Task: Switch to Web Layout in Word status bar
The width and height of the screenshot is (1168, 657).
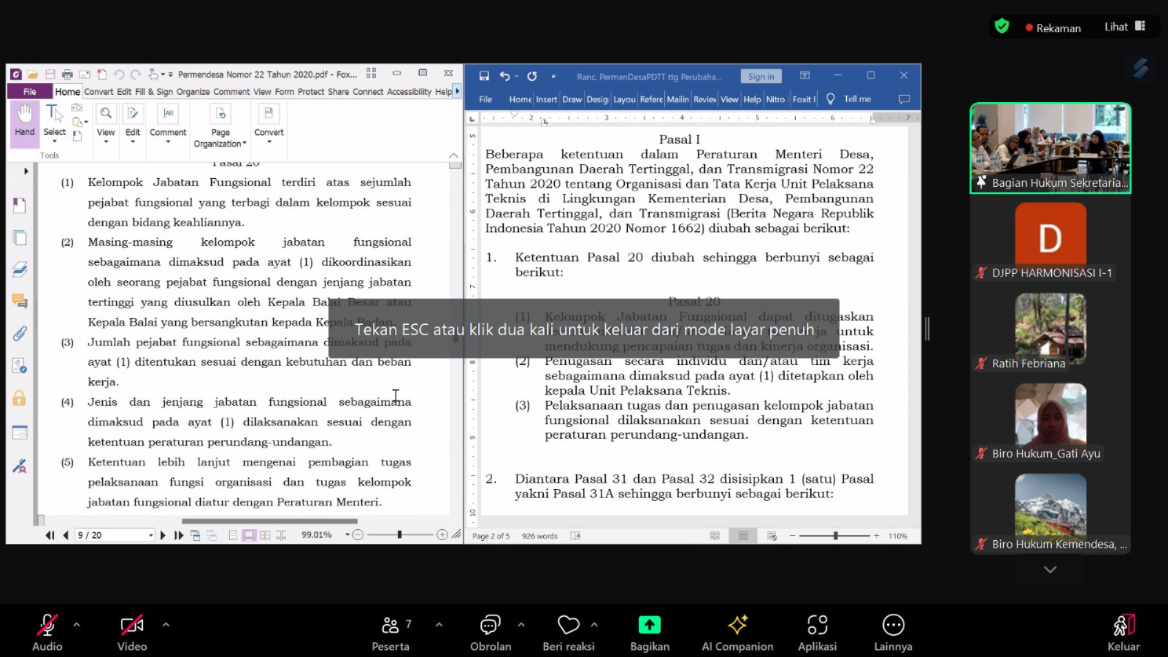Action: tap(772, 536)
